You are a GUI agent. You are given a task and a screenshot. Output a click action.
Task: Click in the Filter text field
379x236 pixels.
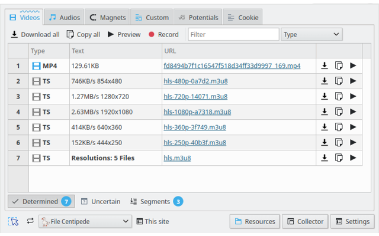click(x=233, y=34)
